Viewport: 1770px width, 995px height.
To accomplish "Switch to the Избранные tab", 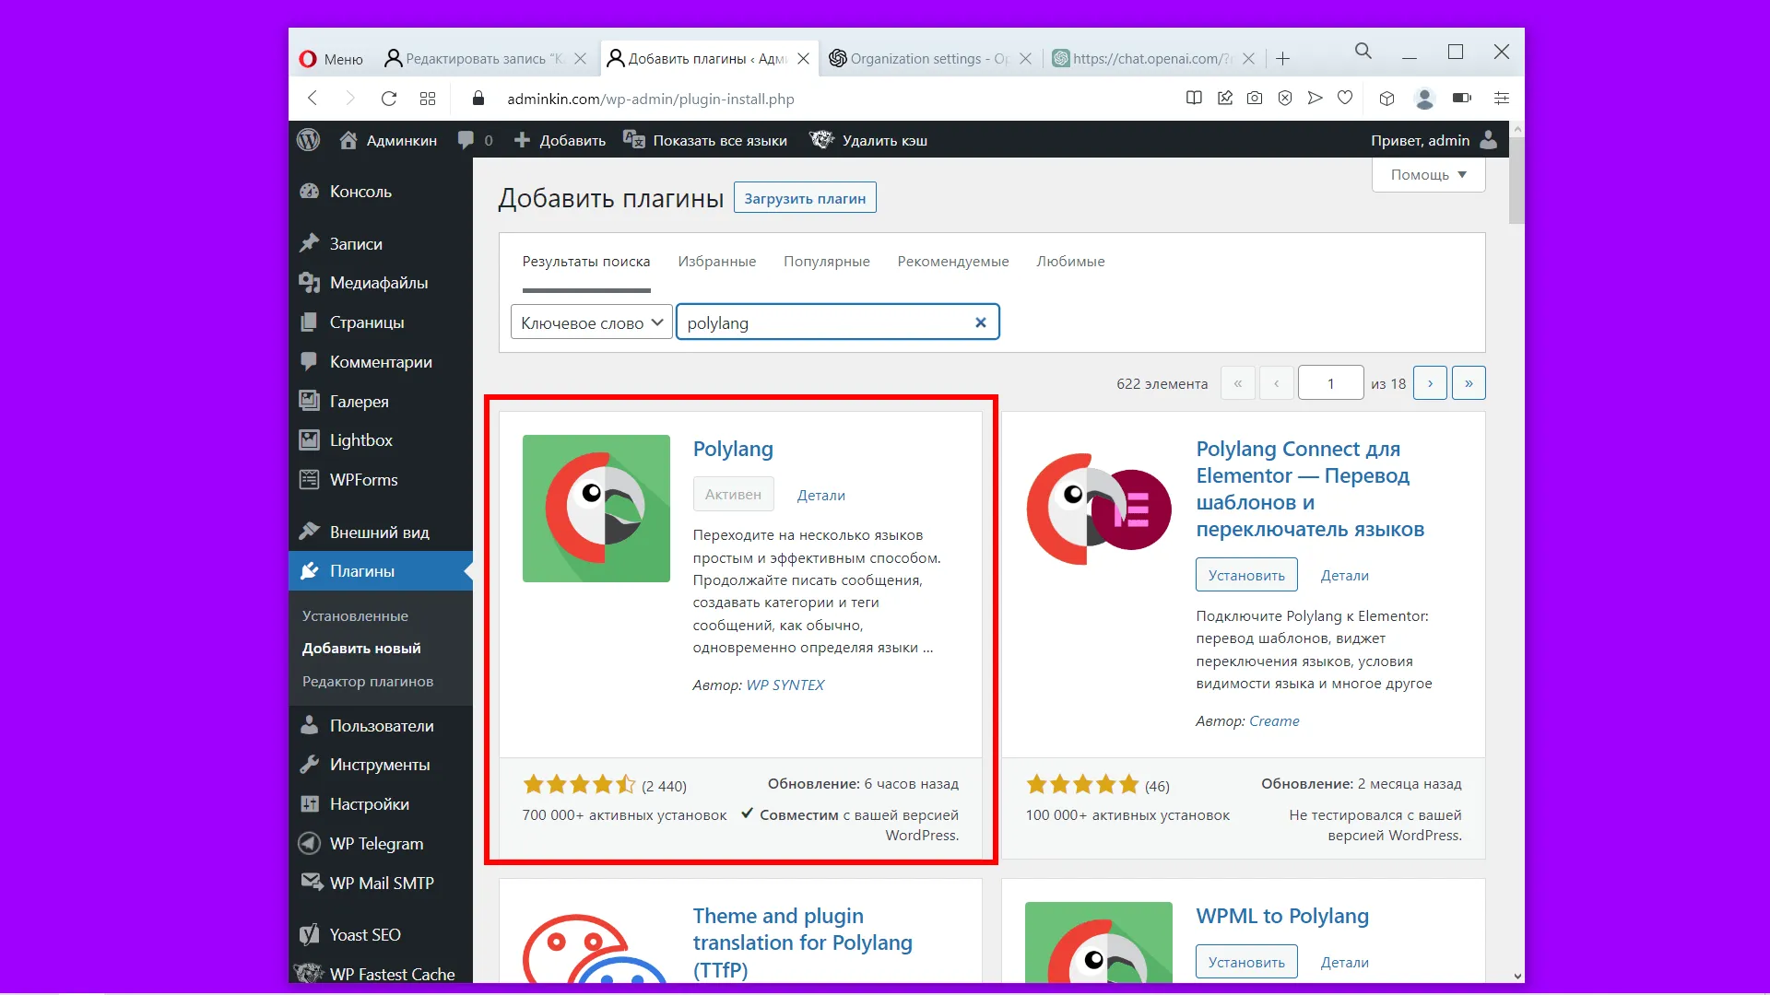I will point(716,262).
